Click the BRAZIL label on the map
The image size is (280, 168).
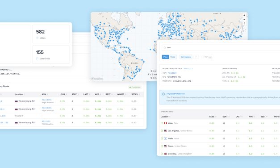(x=135, y=63)
